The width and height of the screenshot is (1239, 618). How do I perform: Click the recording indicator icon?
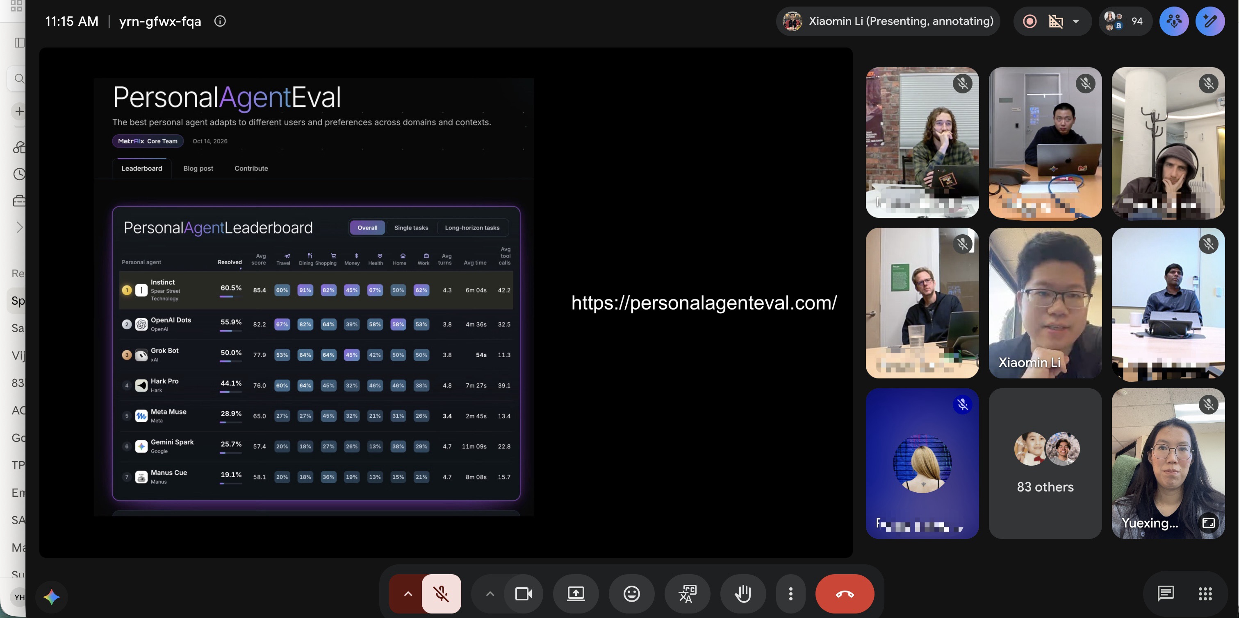coord(1030,21)
